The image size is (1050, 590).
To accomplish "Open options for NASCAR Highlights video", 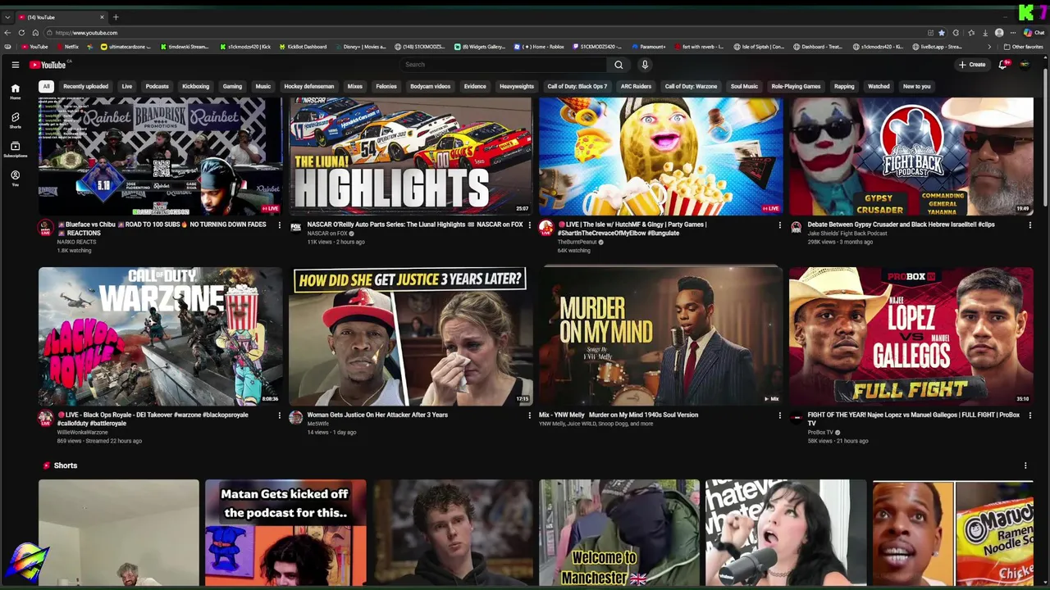I will pyautogui.click(x=529, y=225).
